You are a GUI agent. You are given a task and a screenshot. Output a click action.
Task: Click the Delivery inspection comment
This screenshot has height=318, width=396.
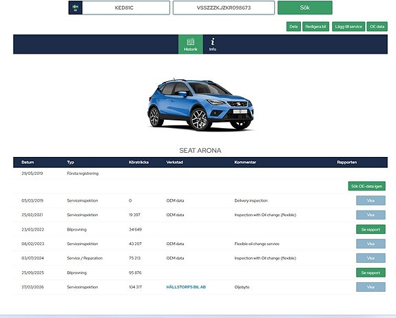coord(251,201)
